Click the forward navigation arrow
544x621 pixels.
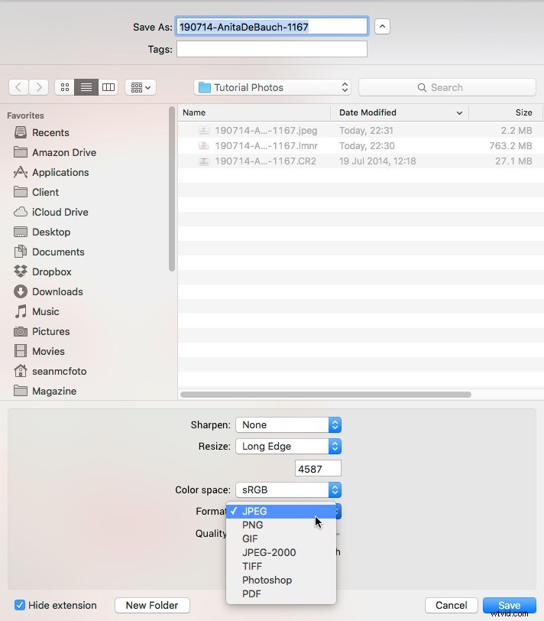coord(39,87)
